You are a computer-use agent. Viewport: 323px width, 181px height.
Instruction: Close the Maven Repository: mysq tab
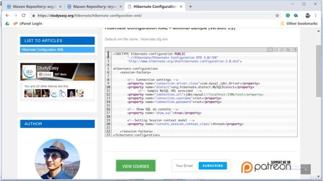click(121, 7)
